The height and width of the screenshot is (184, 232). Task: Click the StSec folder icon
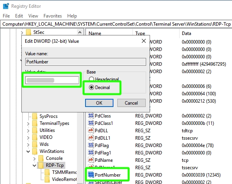tap(28, 32)
